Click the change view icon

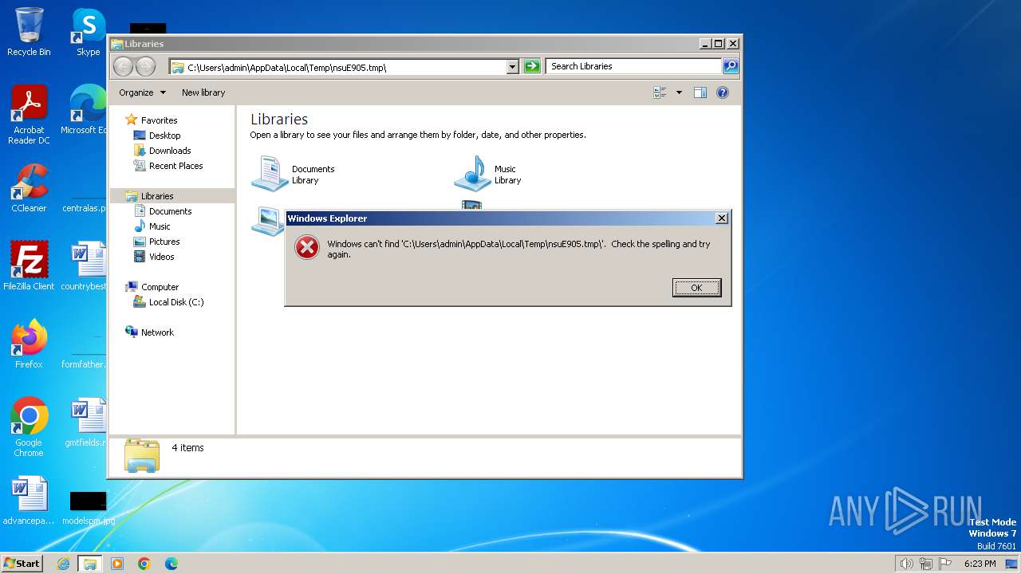(660, 92)
